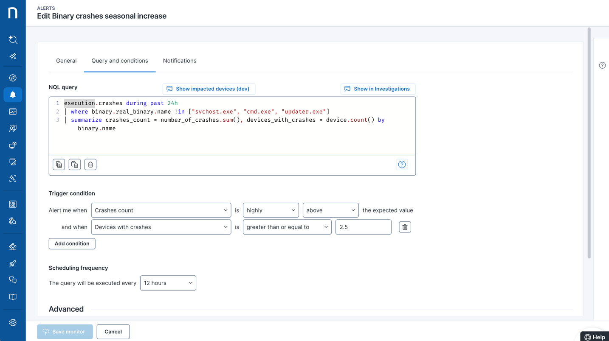Switch to the Notifications tab
Screen dimensions: 609x341
coord(180,61)
